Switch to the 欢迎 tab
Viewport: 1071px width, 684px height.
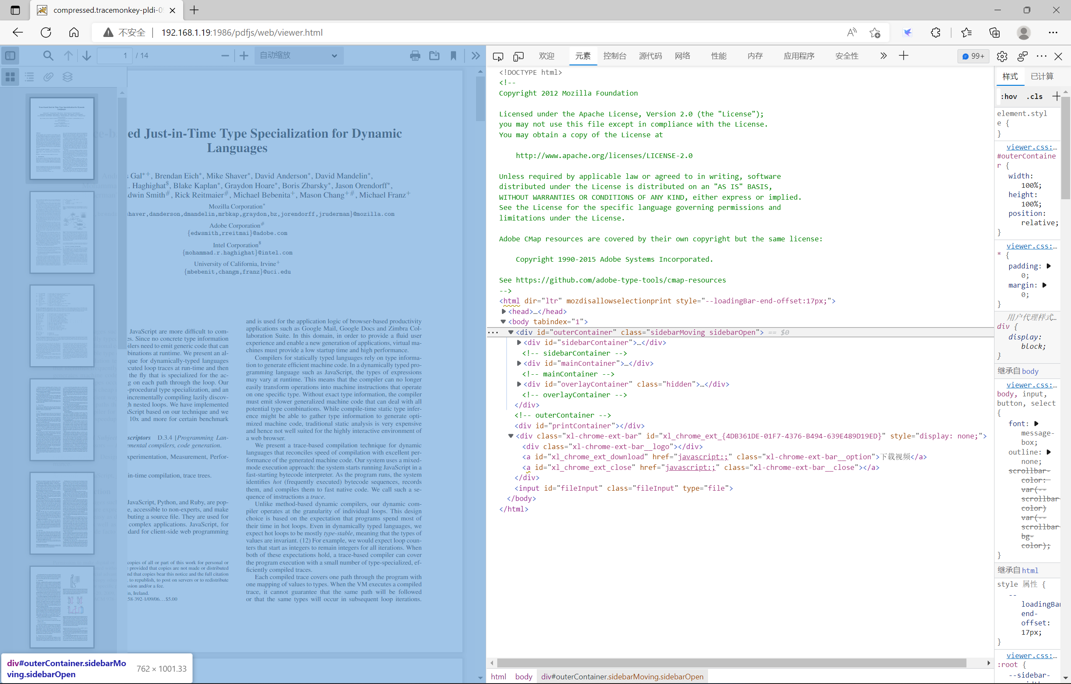(547, 56)
